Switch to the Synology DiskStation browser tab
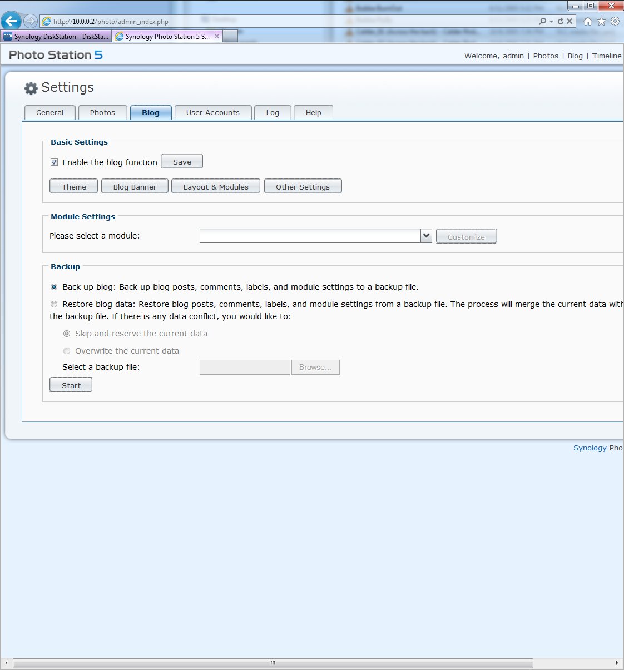The height and width of the screenshot is (670, 624). point(56,36)
